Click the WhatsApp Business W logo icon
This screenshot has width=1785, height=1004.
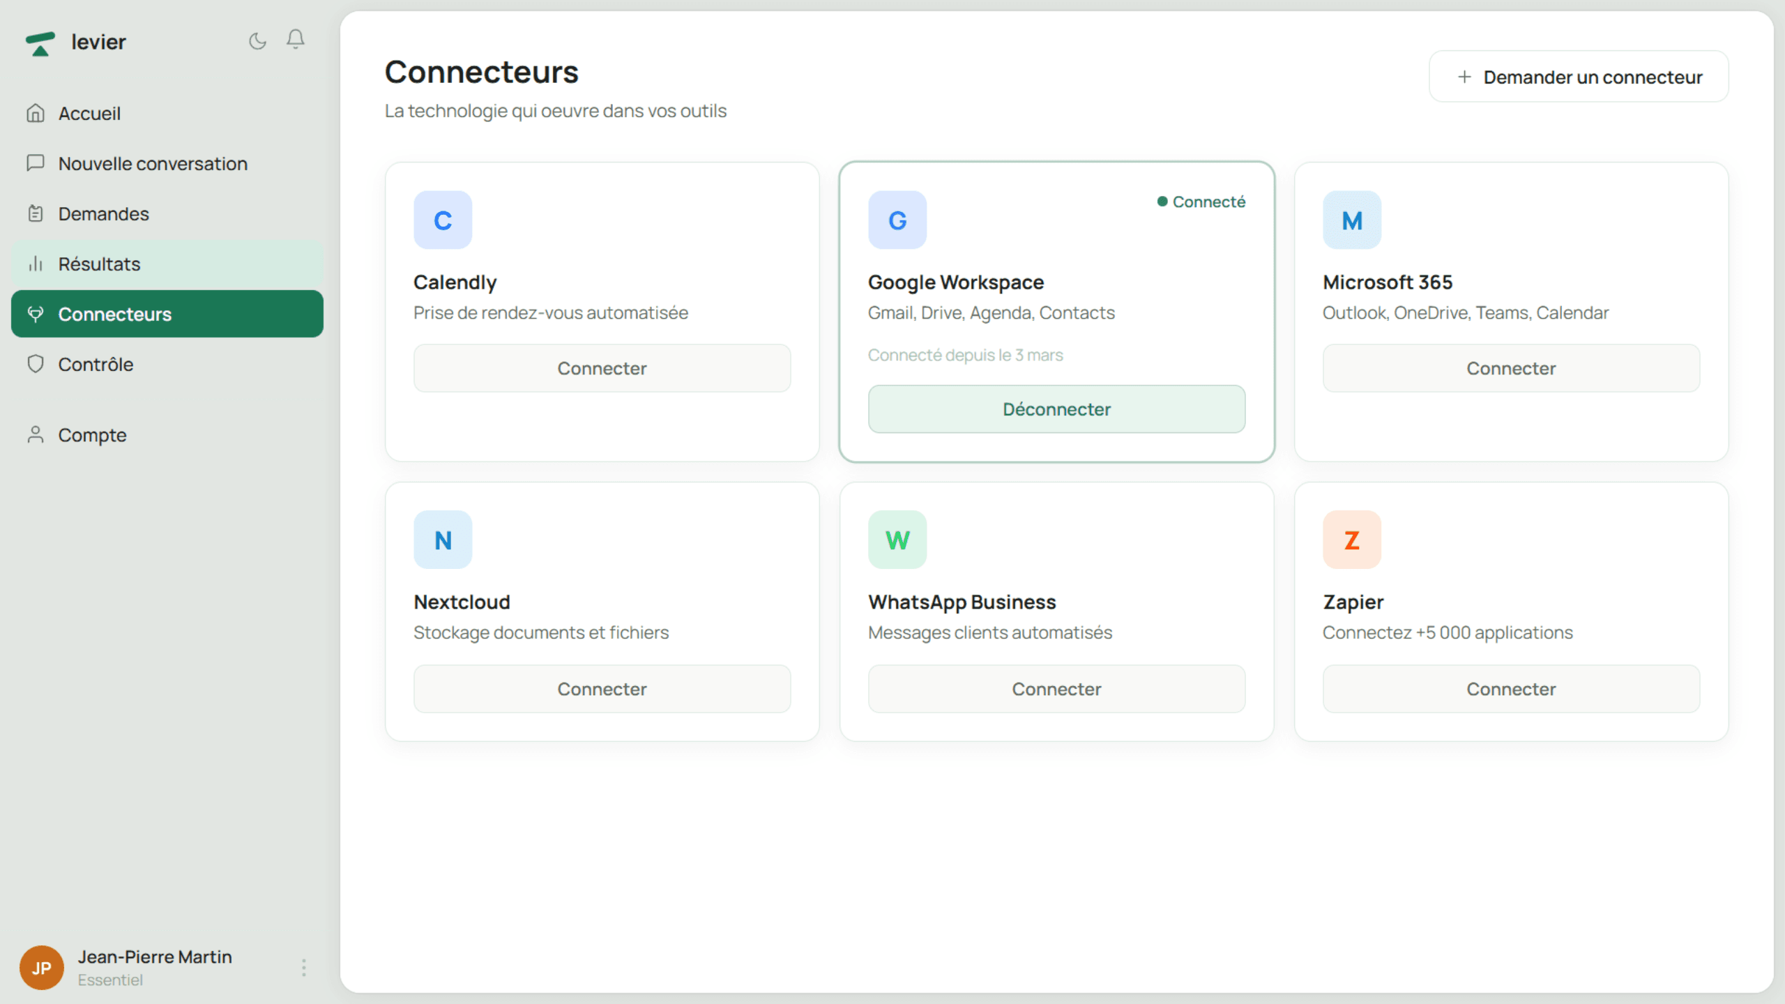click(x=897, y=540)
